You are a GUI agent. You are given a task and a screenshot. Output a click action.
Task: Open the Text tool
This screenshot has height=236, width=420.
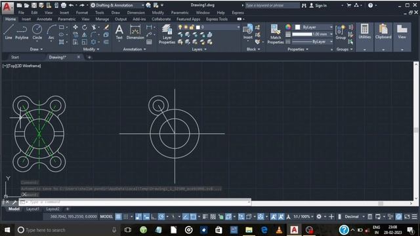click(119, 32)
